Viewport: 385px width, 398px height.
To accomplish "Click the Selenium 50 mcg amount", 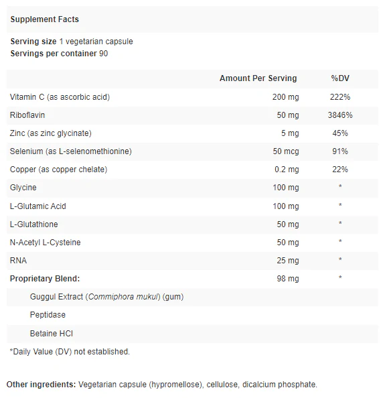I will point(286,151).
